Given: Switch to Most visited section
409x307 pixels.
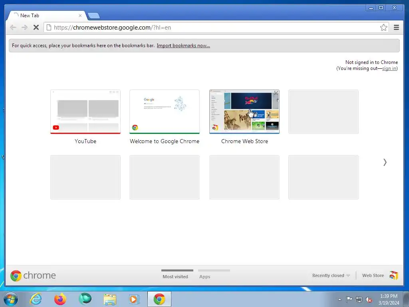Looking at the screenshot, I should 175,277.
